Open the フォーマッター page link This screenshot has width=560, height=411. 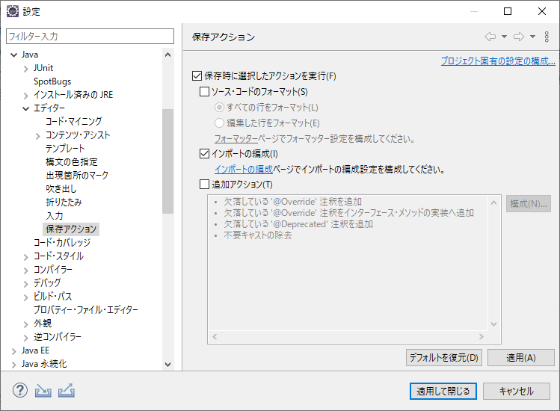tap(236, 138)
